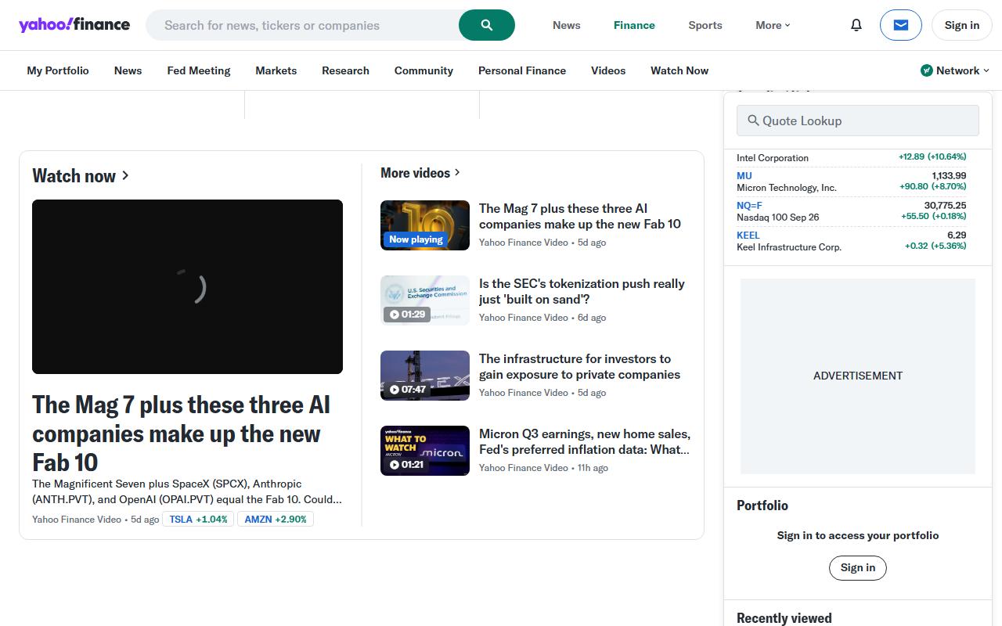This screenshot has width=1002, height=626.
Task: Click the KEEL change +0.32 (+5.36%)
Action: coord(935,246)
